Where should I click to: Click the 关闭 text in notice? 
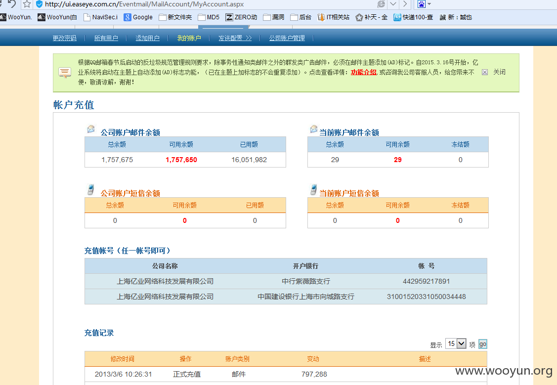pyautogui.click(x=499, y=72)
